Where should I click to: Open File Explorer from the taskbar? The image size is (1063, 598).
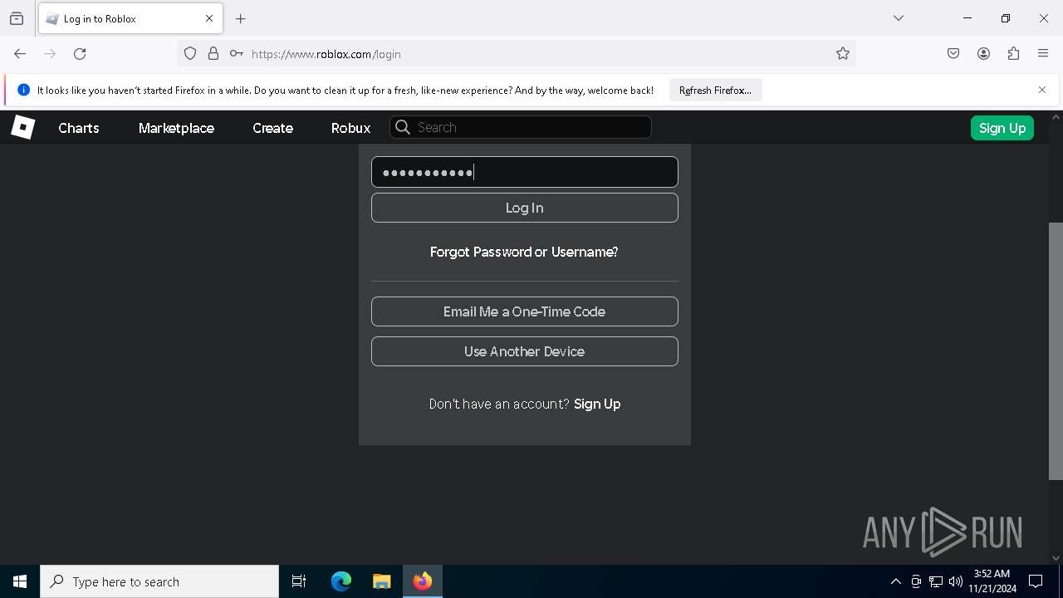click(x=381, y=581)
